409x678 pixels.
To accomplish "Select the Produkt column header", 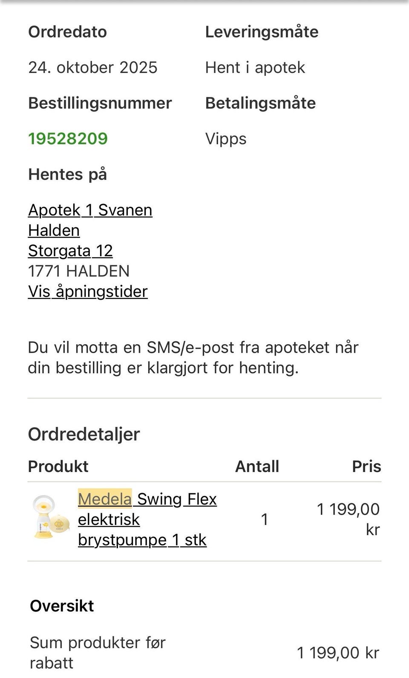I will tap(58, 466).
